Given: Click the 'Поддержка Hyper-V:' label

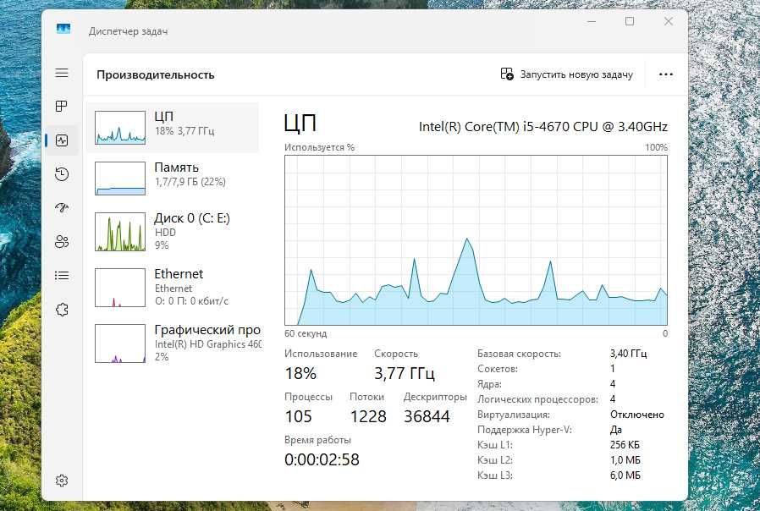Looking at the screenshot, I should tap(525, 430).
